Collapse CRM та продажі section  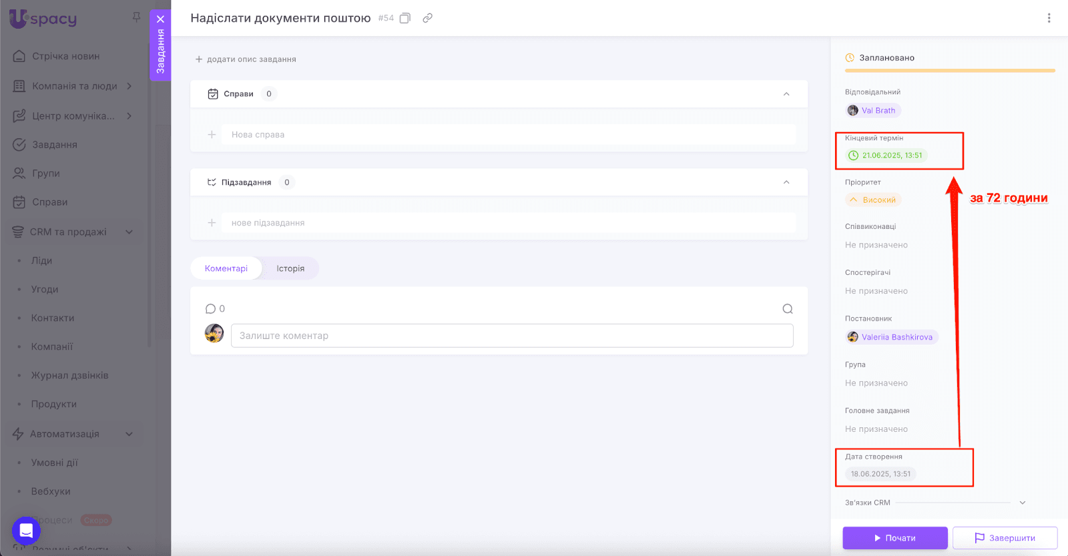[x=129, y=232]
